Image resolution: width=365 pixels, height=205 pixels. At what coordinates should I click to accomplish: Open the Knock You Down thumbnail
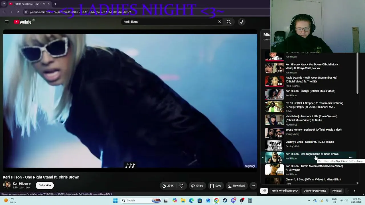coord(274,68)
